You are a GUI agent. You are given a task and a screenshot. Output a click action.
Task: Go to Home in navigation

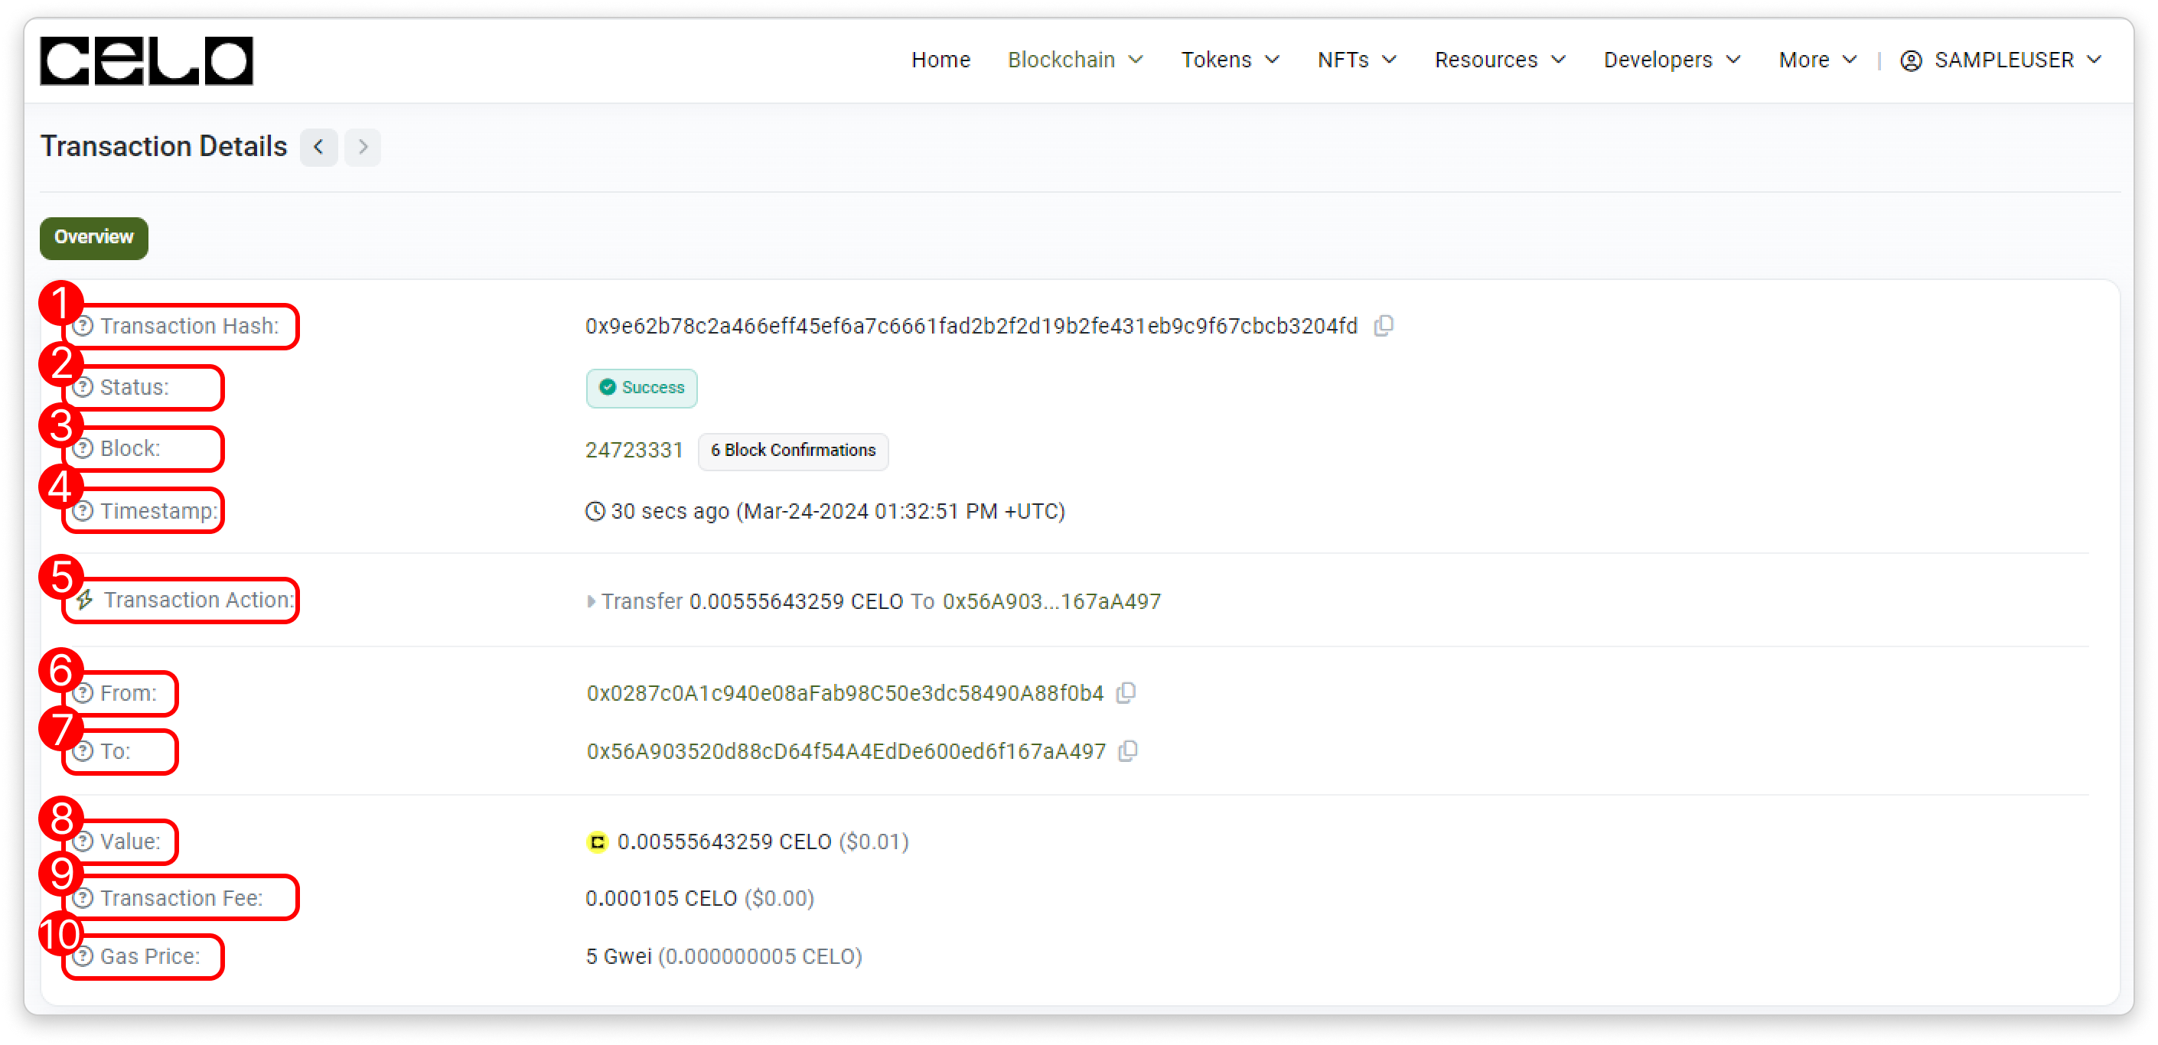pos(940,60)
